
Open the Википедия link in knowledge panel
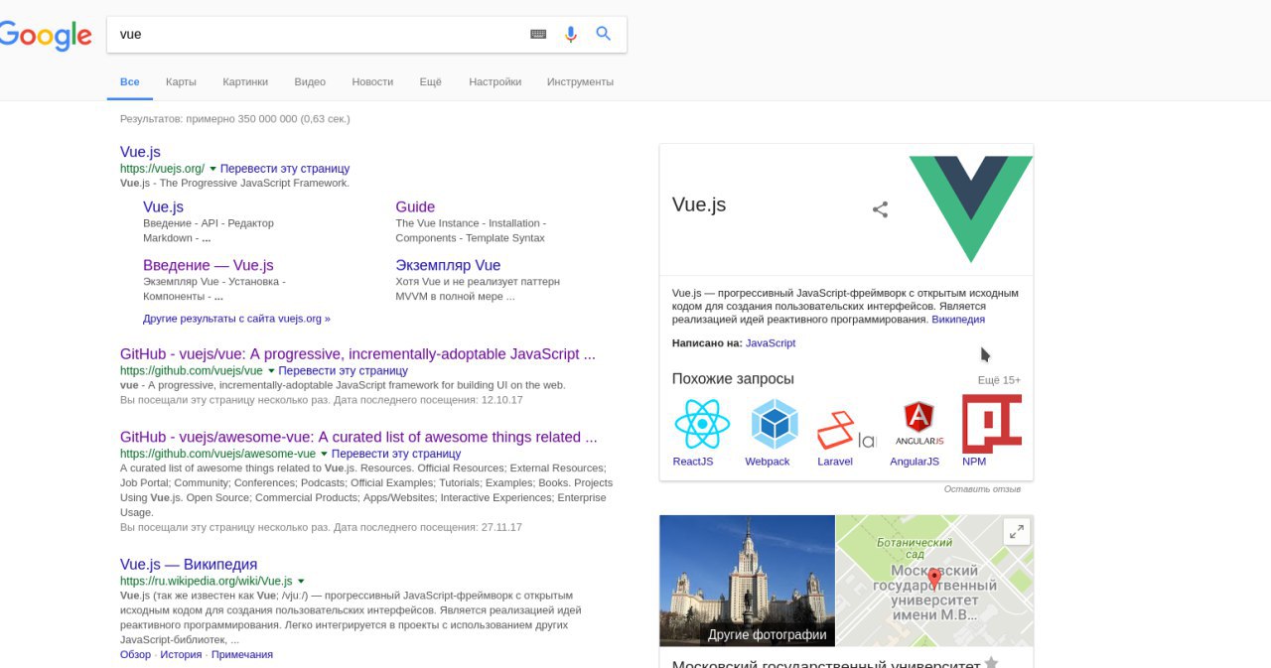click(958, 320)
